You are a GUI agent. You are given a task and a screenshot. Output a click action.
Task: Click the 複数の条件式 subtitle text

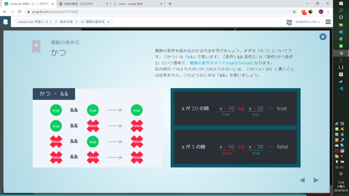coord(65,42)
